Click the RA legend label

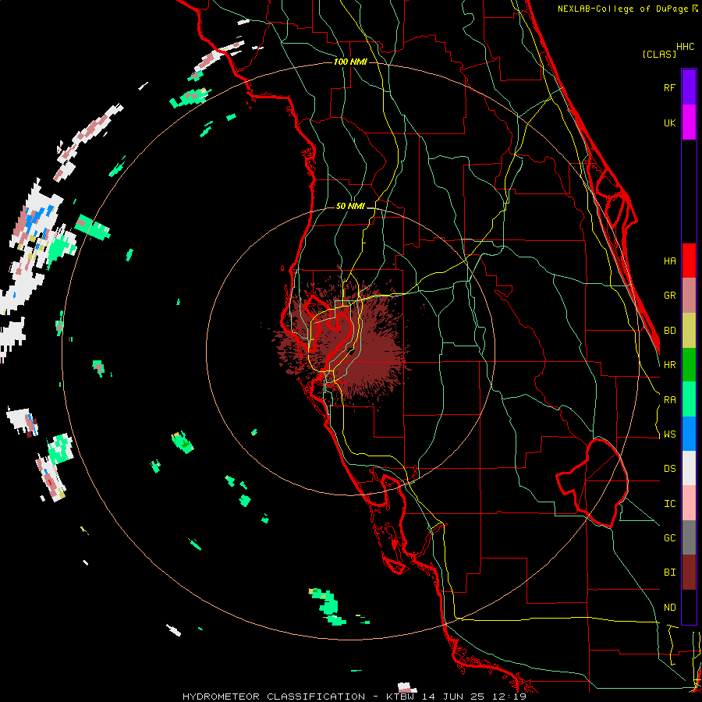(669, 400)
